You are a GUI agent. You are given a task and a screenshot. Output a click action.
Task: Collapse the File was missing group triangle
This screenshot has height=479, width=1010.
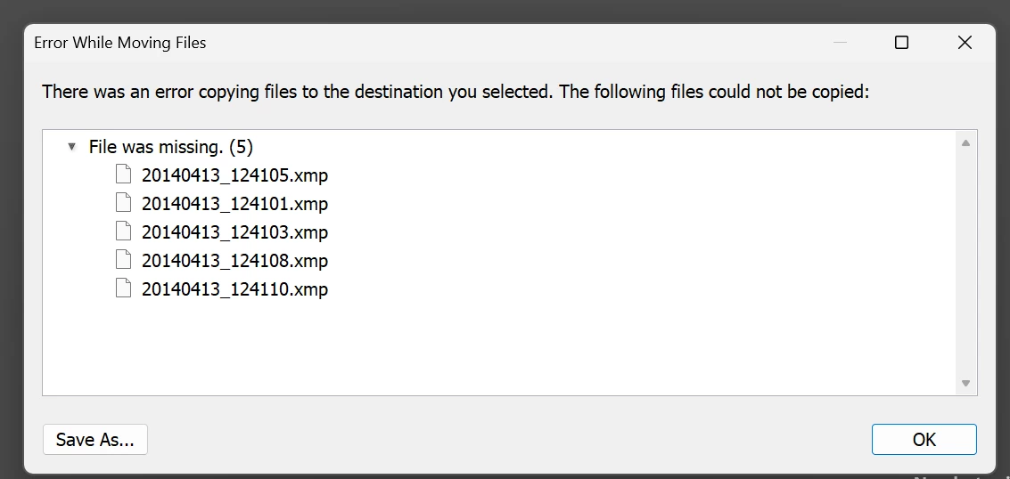coord(72,147)
